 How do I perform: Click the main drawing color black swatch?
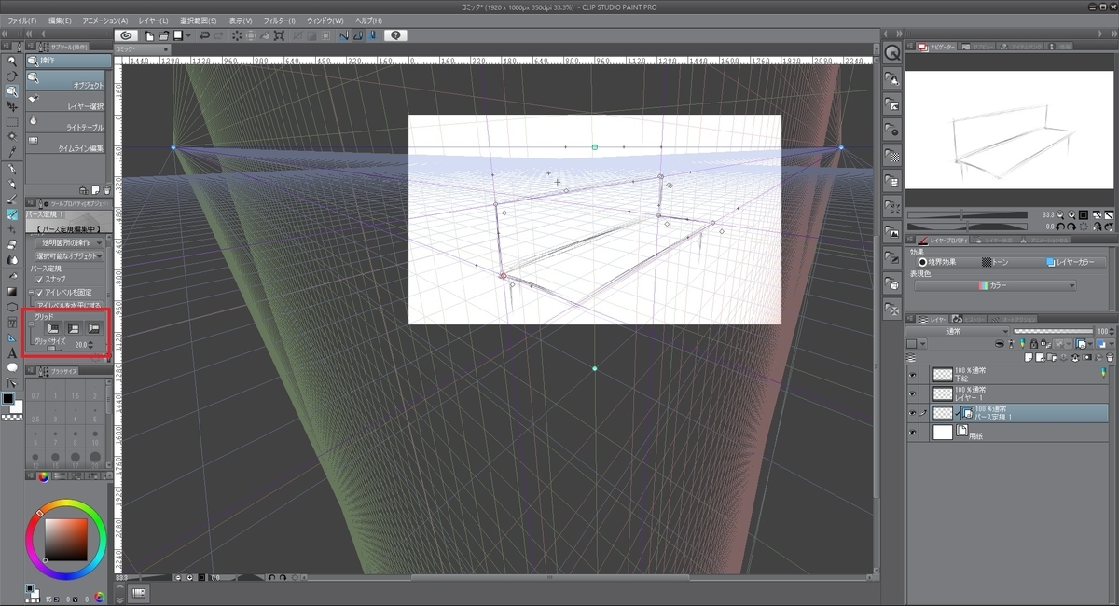(8, 398)
